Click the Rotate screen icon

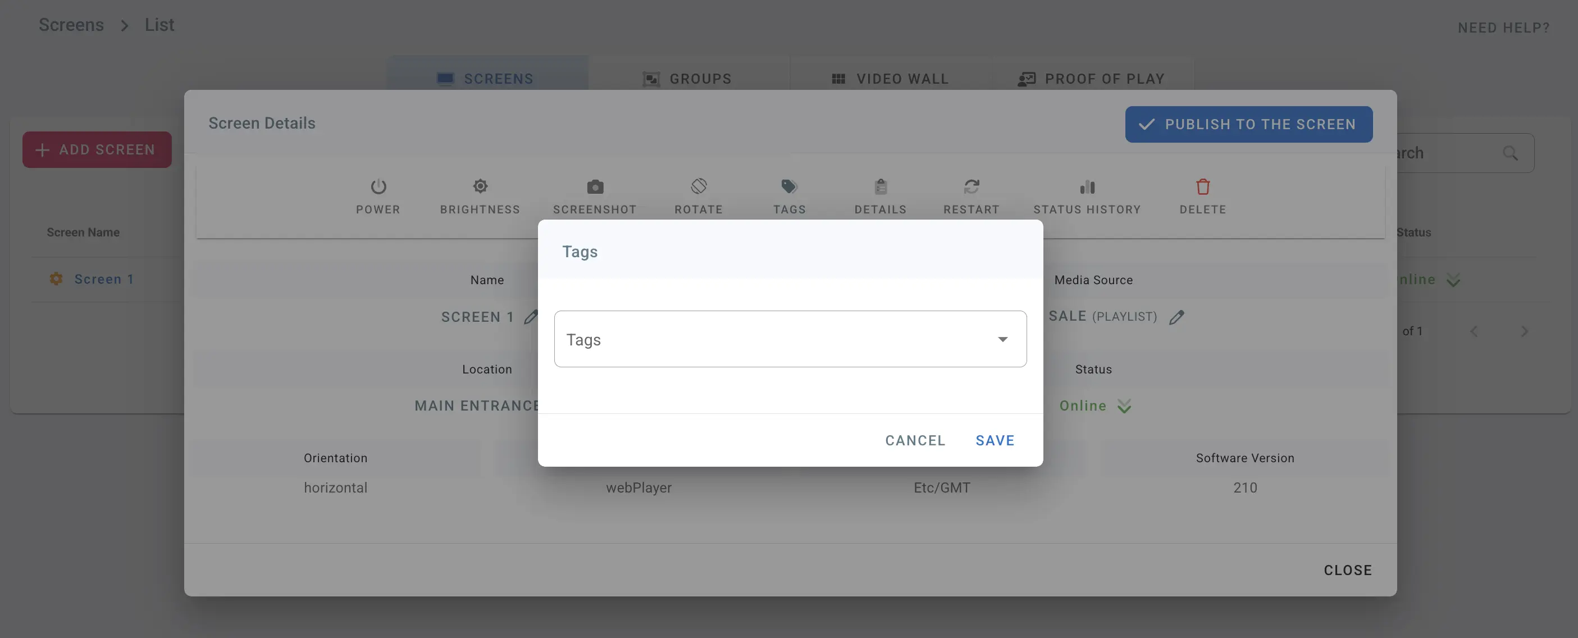(x=699, y=186)
